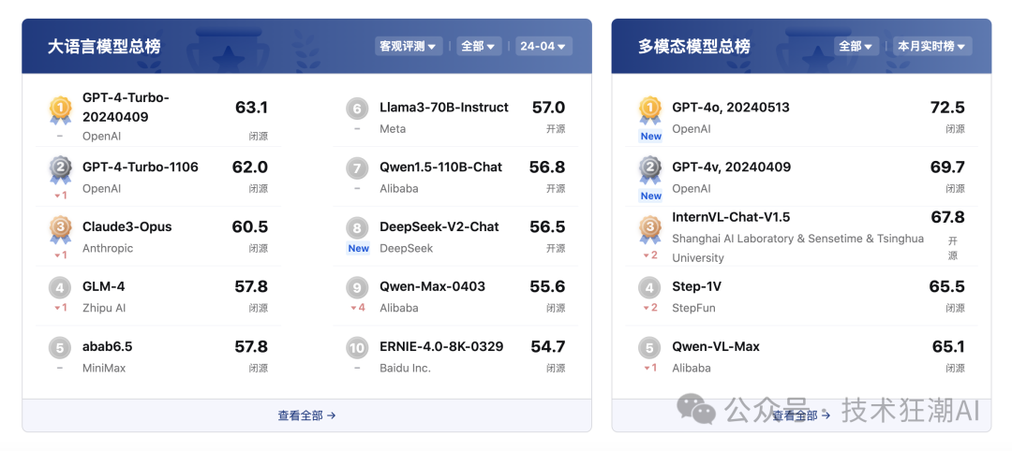Click model name InternVL-Chat-V1.5

[731, 217]
